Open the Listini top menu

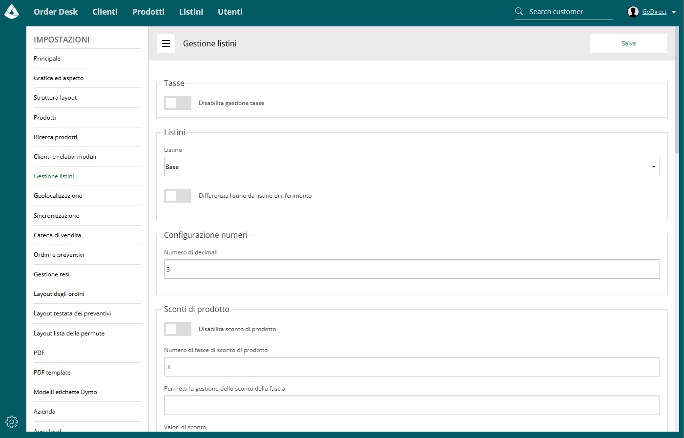191,12
